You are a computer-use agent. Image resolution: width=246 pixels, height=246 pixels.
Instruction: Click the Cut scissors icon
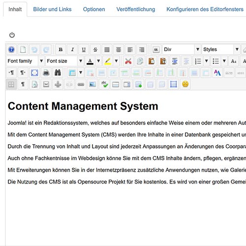pos(128,61)
